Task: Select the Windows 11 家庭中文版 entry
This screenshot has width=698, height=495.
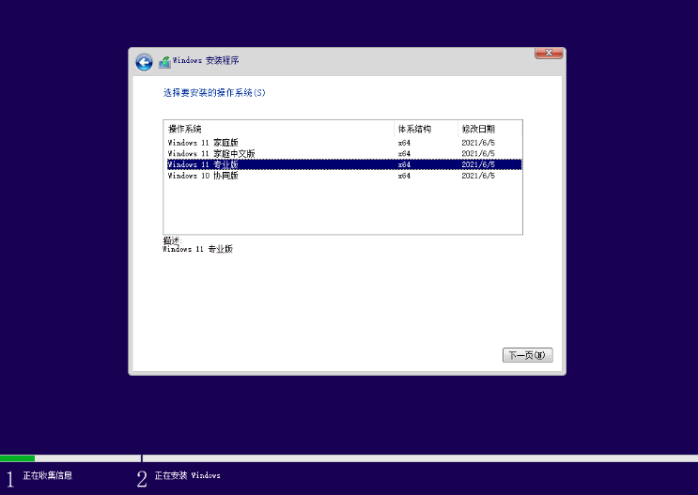Action: 210,153
